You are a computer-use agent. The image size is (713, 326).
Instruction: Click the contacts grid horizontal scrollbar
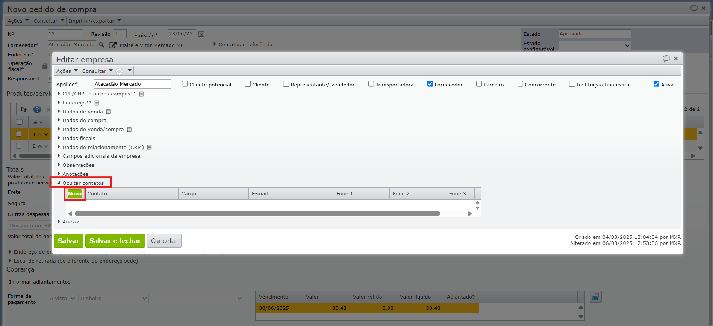pos(257,214)
